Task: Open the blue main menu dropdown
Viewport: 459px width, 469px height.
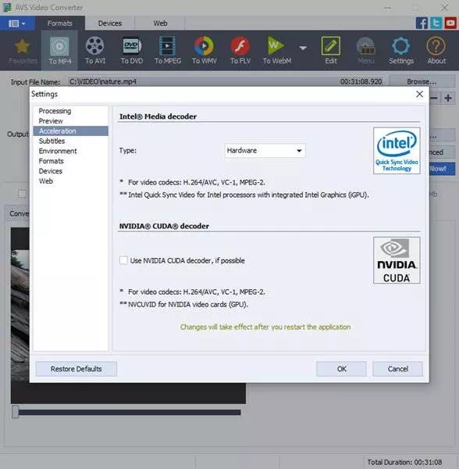Action: (x=17, y=23)
